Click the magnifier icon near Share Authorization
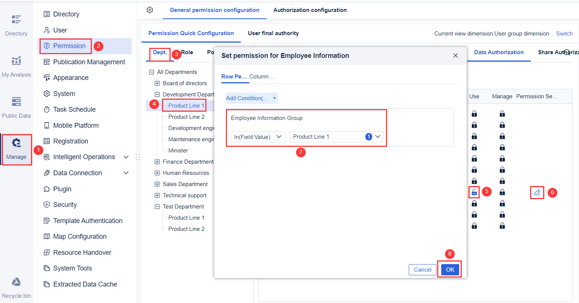This screenshot has width=579, height=303. [x=568, y=52]
